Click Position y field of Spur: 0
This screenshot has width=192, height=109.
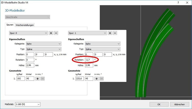click(39, 54)
